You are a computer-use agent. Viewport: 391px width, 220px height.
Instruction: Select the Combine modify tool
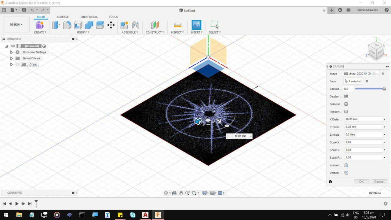(x=89, y=25)
